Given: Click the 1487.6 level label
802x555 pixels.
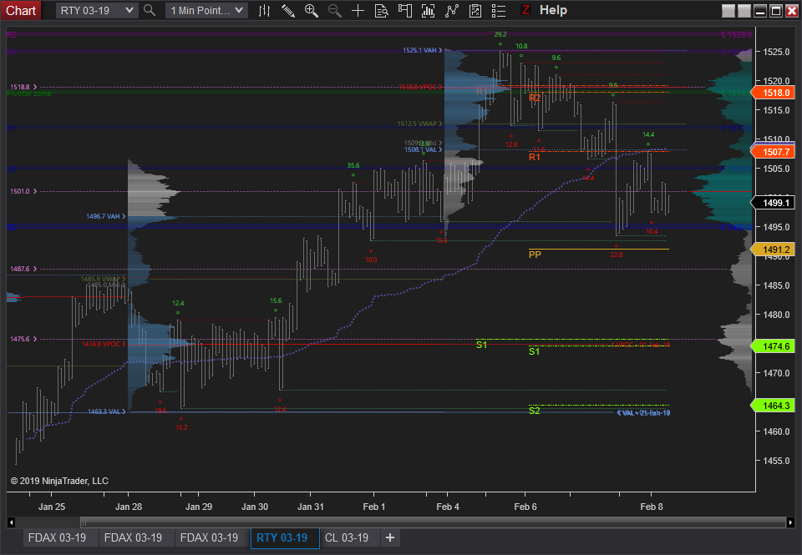Looking at the screenshot, I should [23, 269].
